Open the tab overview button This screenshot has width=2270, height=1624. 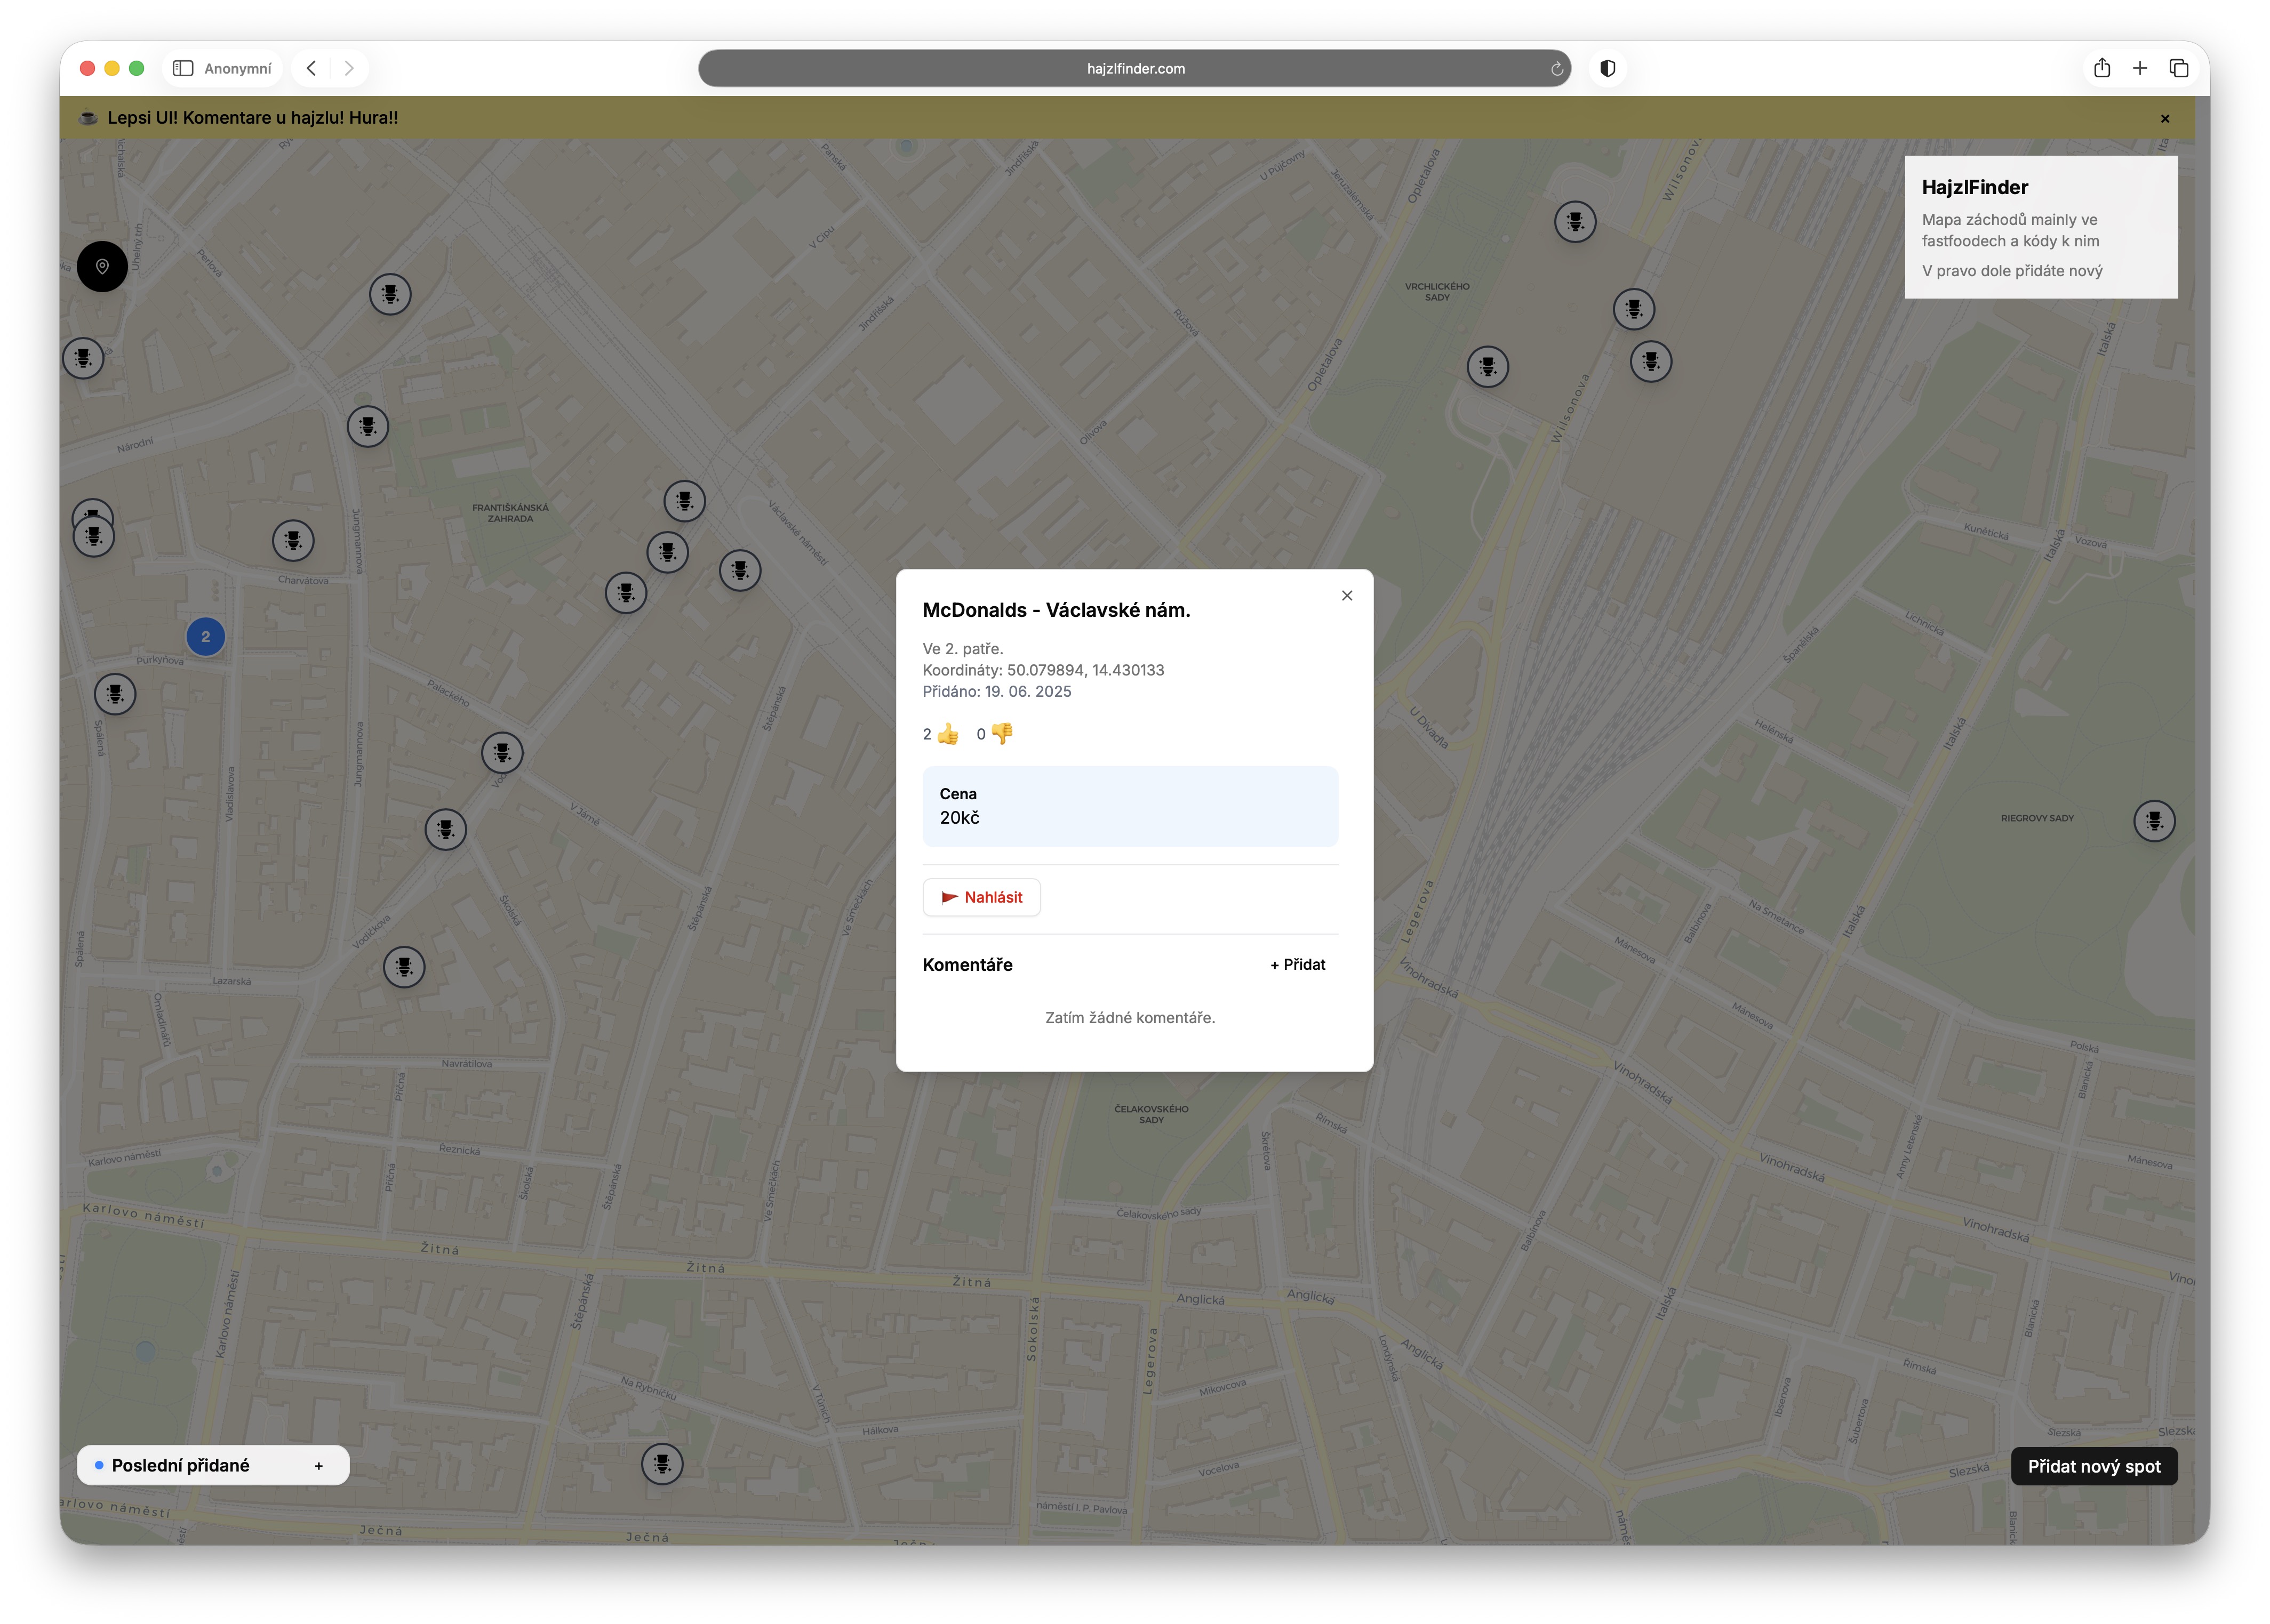pos(2178,68)
